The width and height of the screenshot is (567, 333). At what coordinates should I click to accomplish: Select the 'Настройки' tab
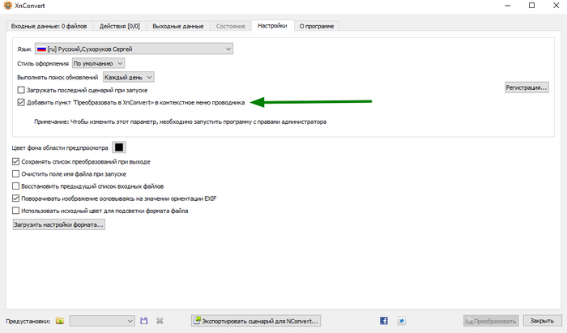272,26
